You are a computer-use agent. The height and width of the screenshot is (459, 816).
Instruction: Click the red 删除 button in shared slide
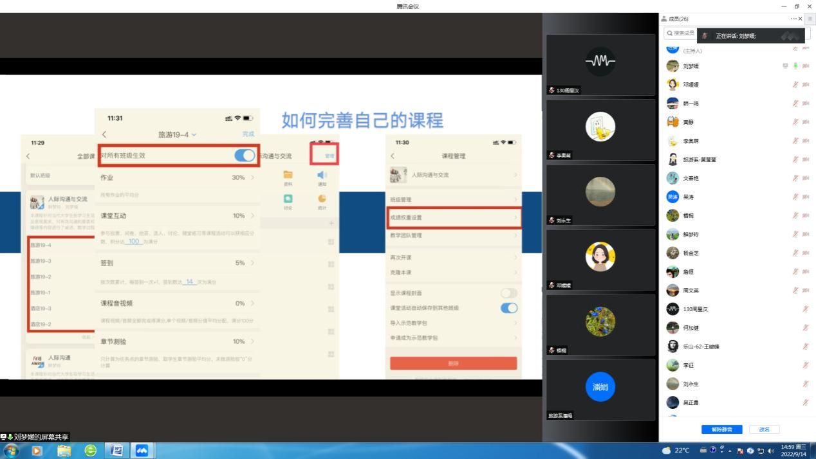[453, 363]
